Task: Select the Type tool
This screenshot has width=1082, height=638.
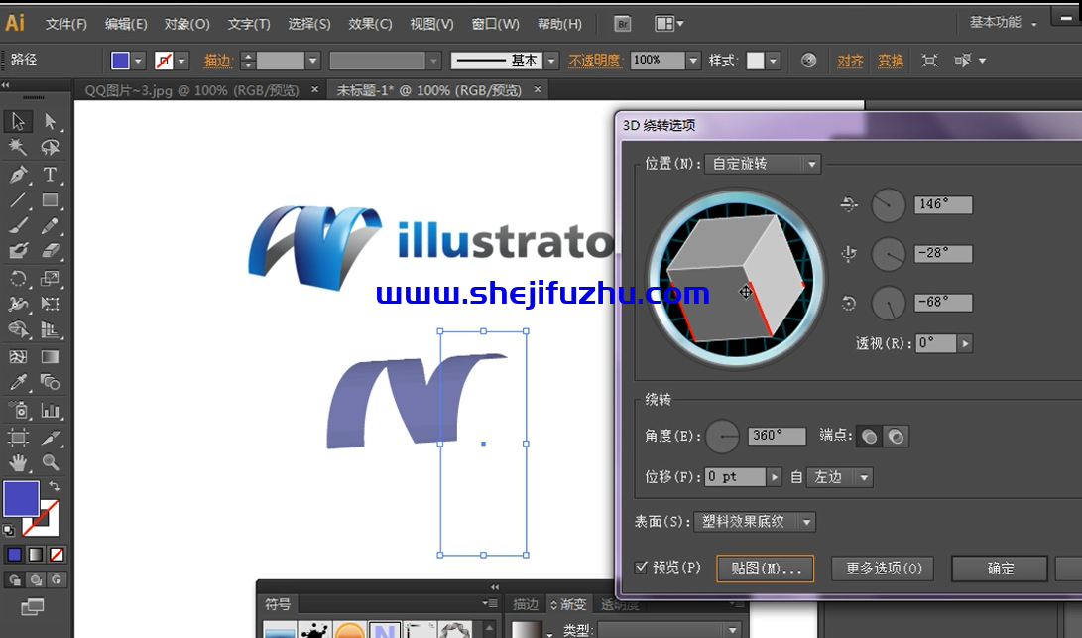Action: pyautogui.click(x=50, y=174)
